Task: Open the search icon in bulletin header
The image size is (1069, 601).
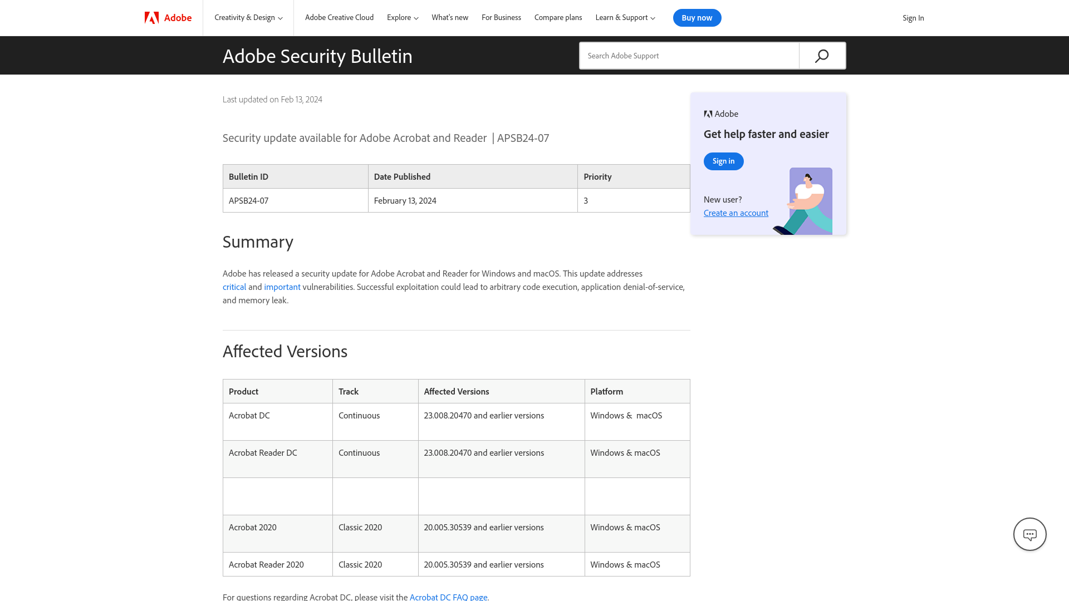Action: click(x=822, y=56)
